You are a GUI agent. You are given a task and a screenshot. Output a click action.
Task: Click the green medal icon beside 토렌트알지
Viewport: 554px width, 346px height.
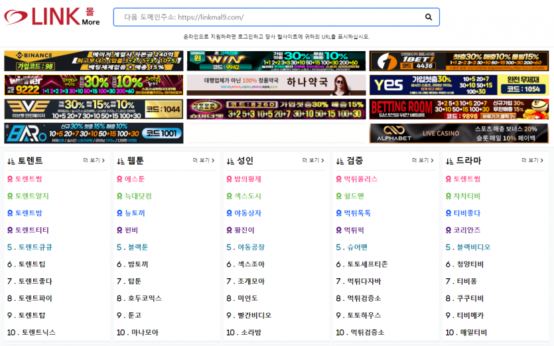point(10,196)
